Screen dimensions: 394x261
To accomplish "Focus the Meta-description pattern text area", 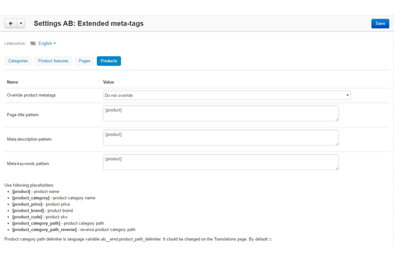I will pyautogui.click(x=221, y=138).
